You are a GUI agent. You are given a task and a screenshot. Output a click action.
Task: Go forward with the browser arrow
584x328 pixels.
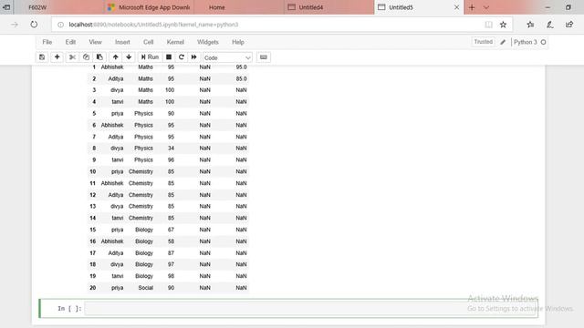click(x=15, y=25)
